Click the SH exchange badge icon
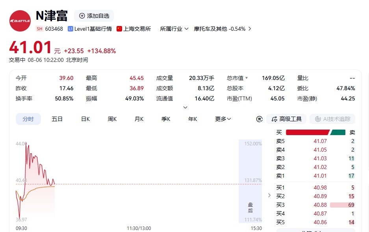The image size is (369, 232). click(x=39, y=29)
